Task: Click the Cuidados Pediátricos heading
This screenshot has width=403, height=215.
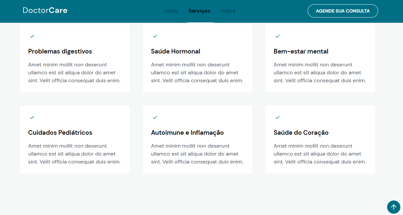Action: 60,132
